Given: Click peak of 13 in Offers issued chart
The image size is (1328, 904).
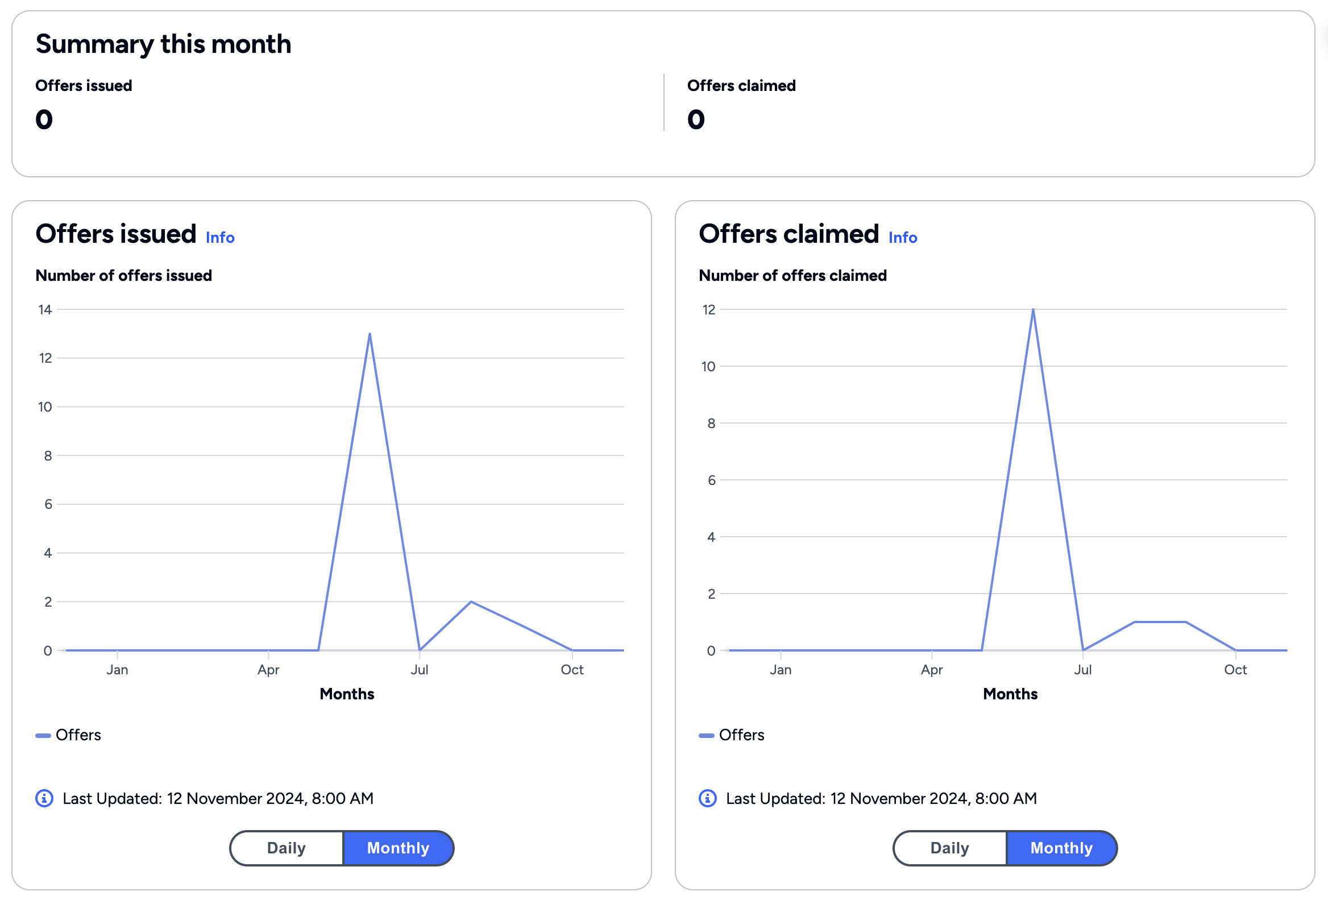Looking at the screenshot, I should 370,334.
